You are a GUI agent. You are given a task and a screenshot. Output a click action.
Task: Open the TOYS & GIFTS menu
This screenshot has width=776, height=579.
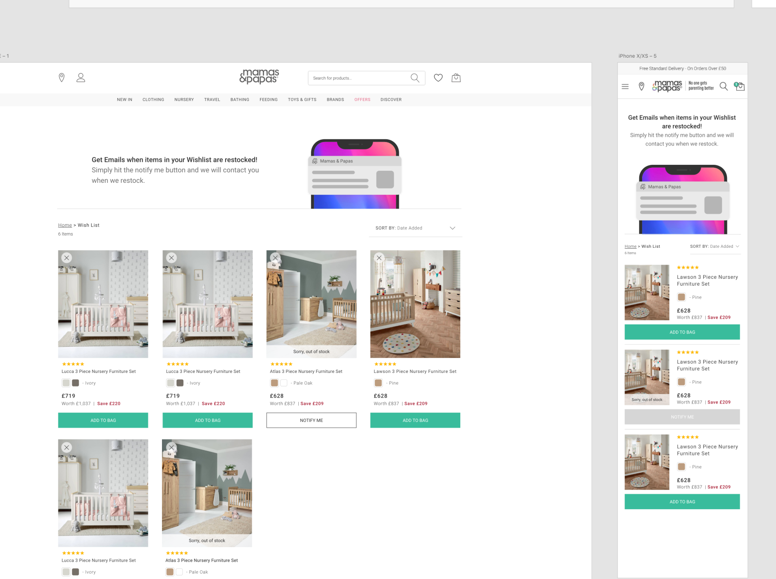[x=302, y=100]
